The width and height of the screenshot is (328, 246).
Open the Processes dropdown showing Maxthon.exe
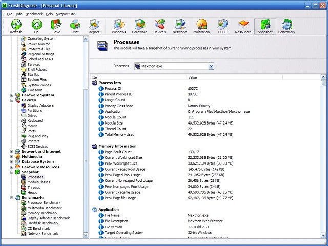tap(211, 66)
